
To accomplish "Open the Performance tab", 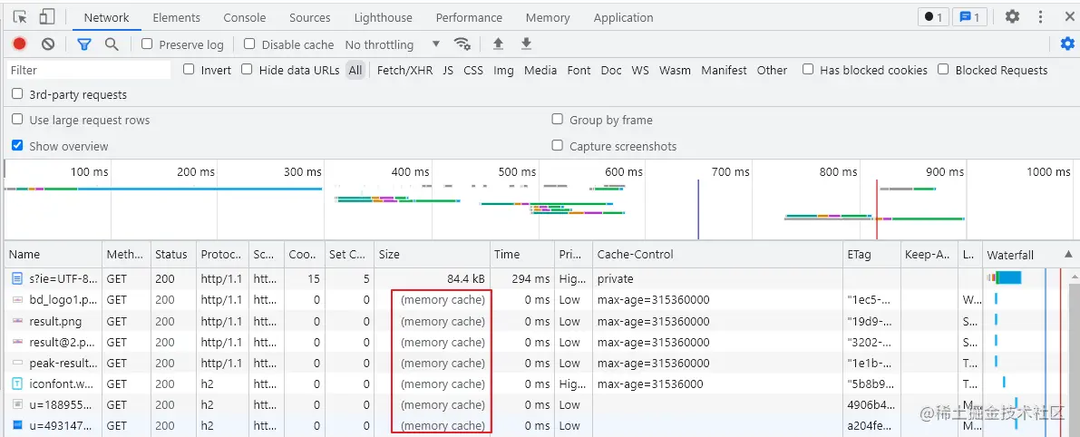I will click(x=469, y=17).
